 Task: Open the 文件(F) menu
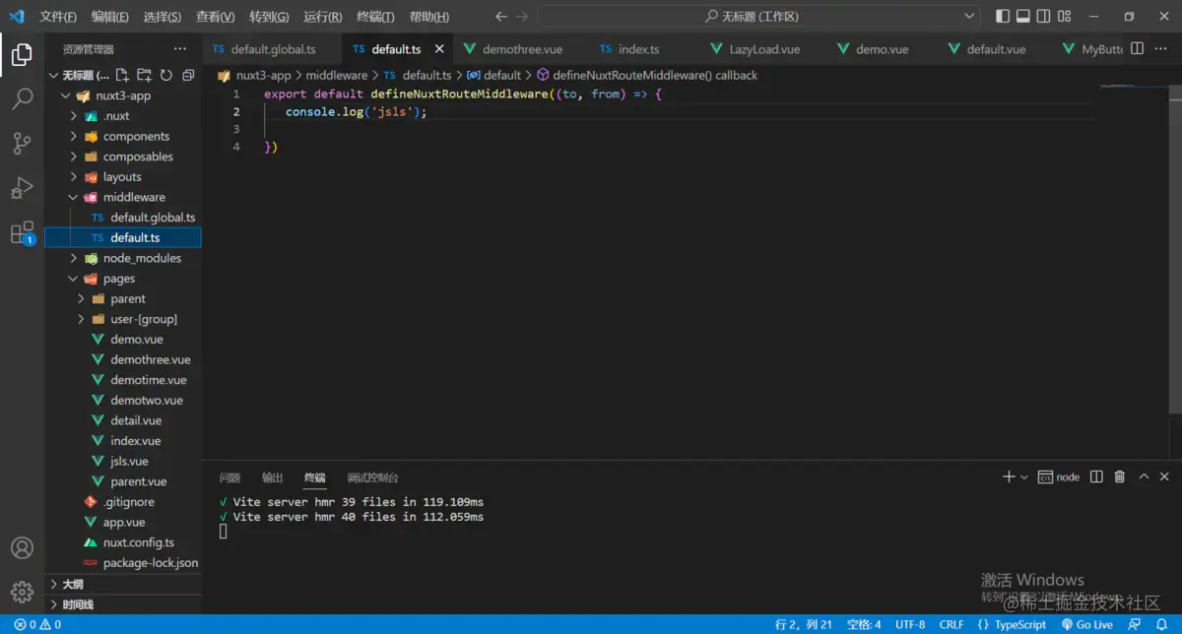point(58,17)
